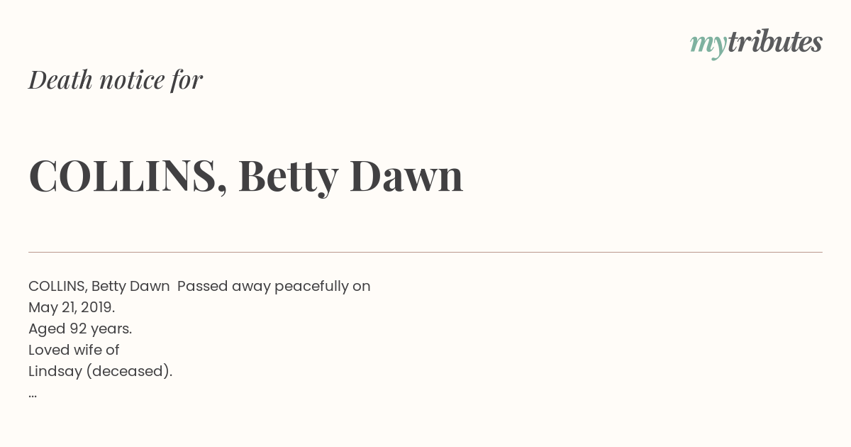Viewport: 851px width, 447px height.
Task: Click "Dawn" in the large headline
Action: point(406,175)
